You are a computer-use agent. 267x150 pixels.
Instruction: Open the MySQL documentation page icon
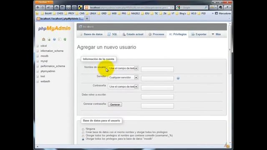(60, 39)
